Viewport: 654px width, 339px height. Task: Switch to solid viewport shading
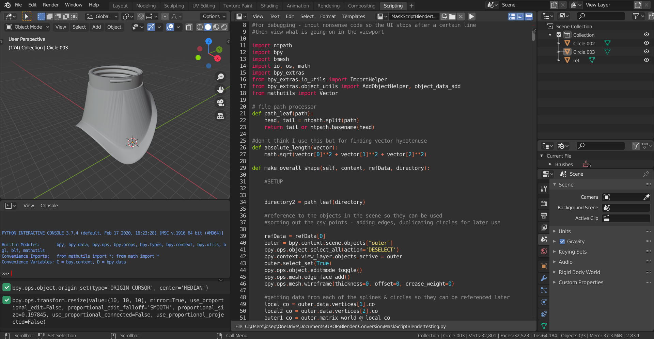point(208,27)
